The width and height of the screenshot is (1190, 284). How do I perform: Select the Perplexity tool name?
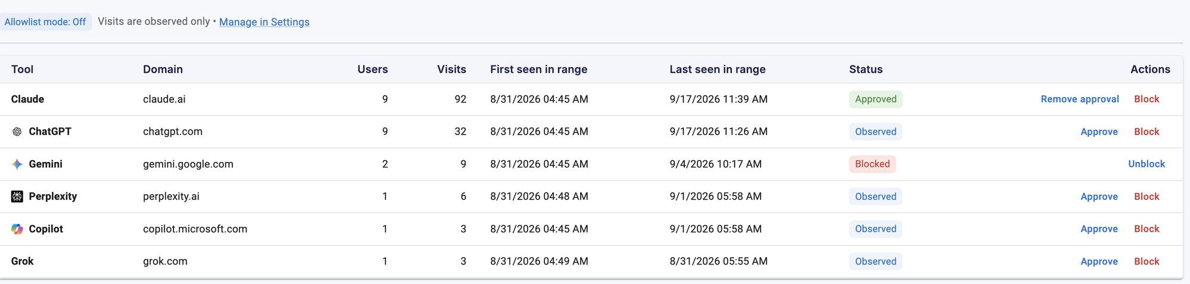pos(53,196)
